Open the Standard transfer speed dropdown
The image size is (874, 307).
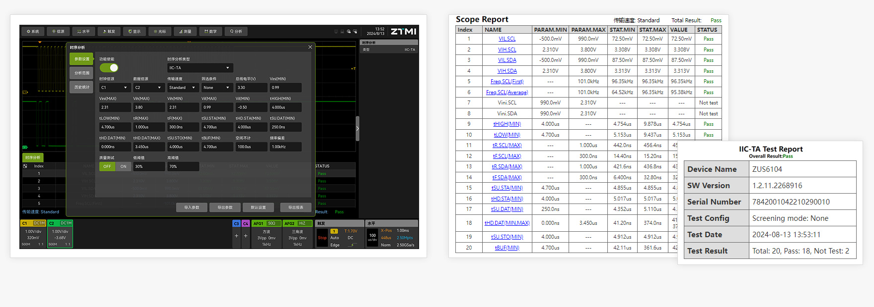point(182,88)
